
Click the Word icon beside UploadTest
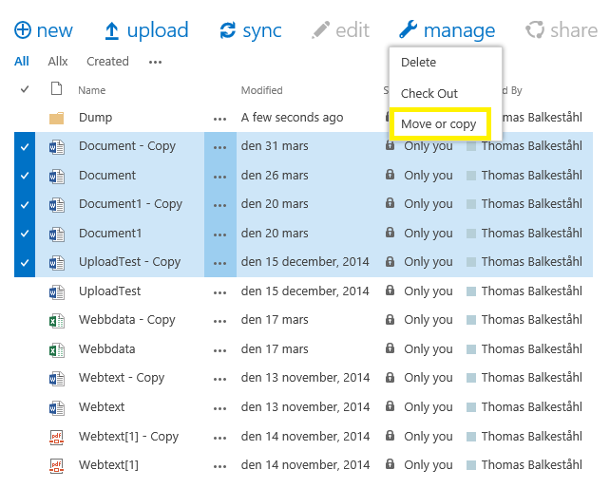click(56, 291)
